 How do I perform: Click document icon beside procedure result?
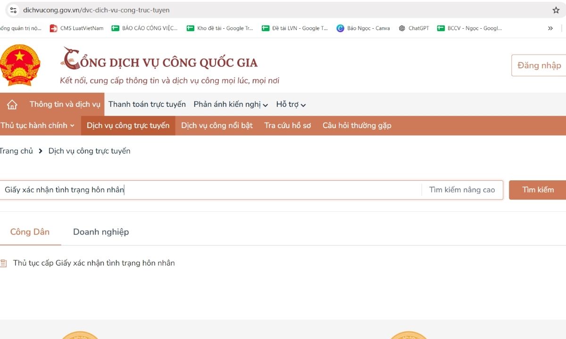4,263
